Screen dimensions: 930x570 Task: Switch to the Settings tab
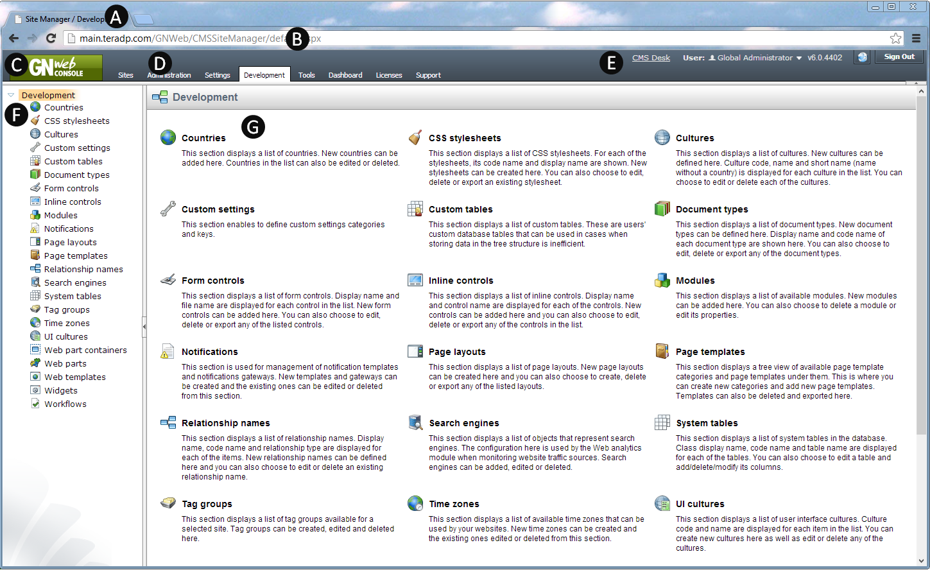(218, 75)
